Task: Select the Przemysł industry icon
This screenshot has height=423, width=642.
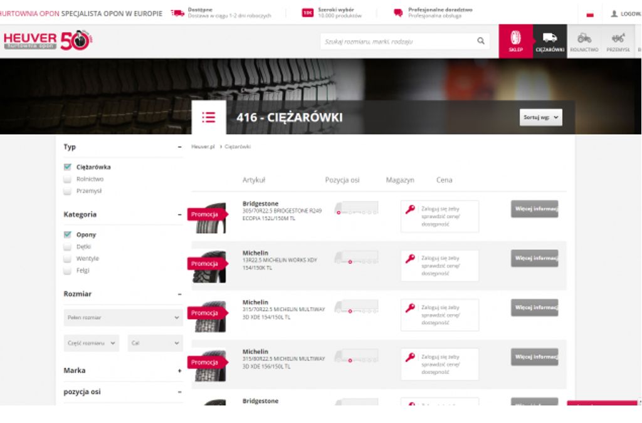Action: click(618, 41)
